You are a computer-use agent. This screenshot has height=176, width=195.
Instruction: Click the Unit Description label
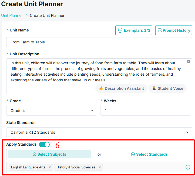[x=25, y=54]
